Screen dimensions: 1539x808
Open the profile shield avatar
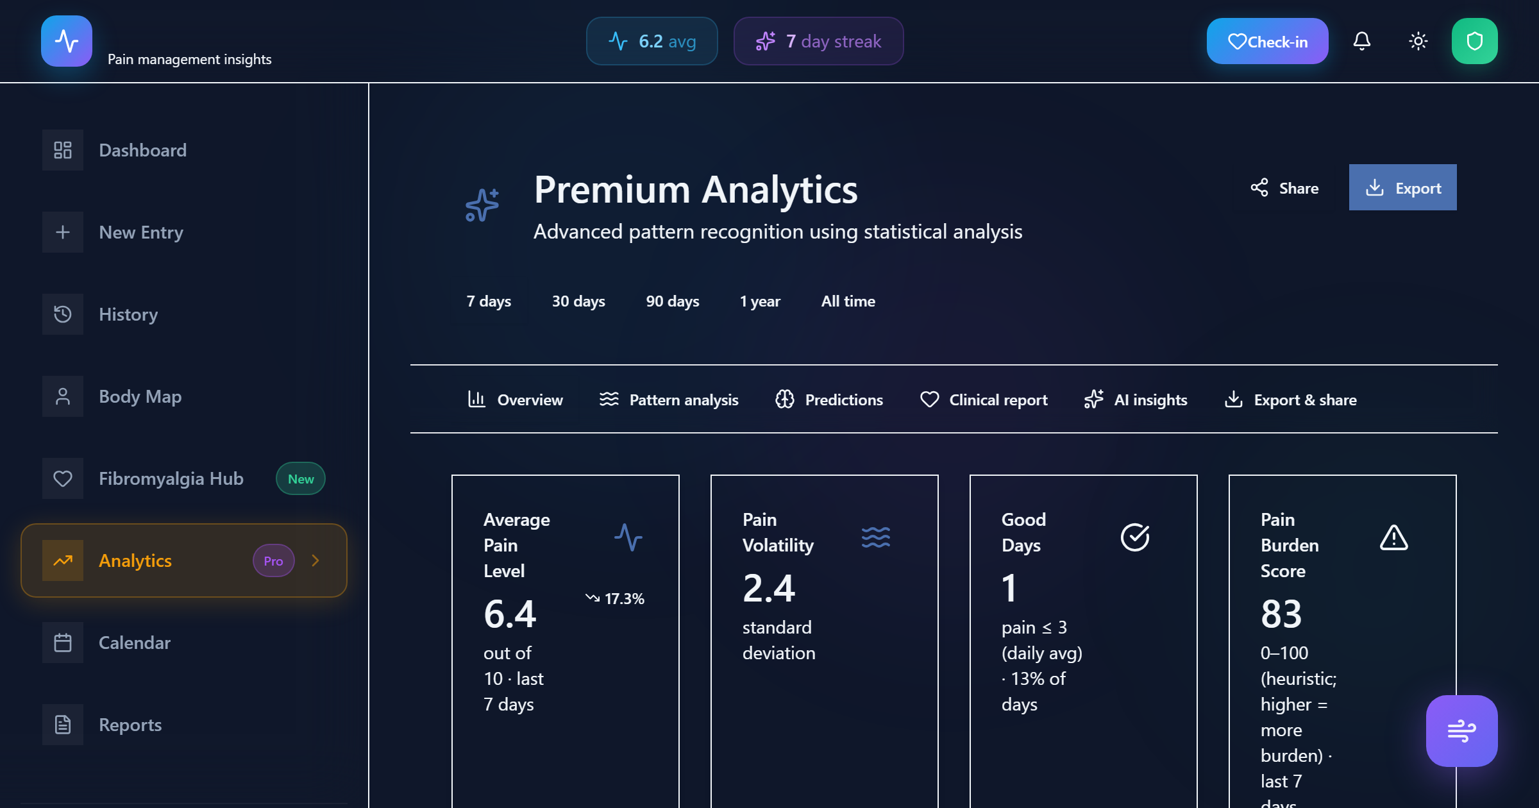(1475, 40)
